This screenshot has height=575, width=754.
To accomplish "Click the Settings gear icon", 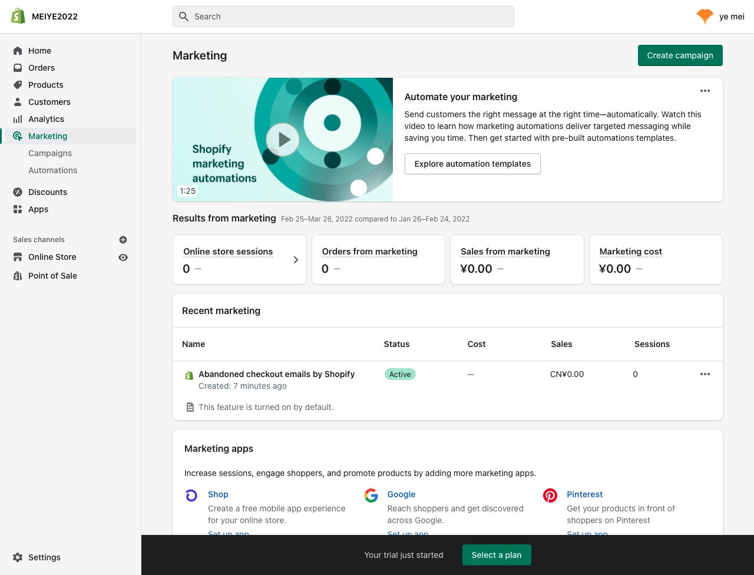I will point(18,557).
